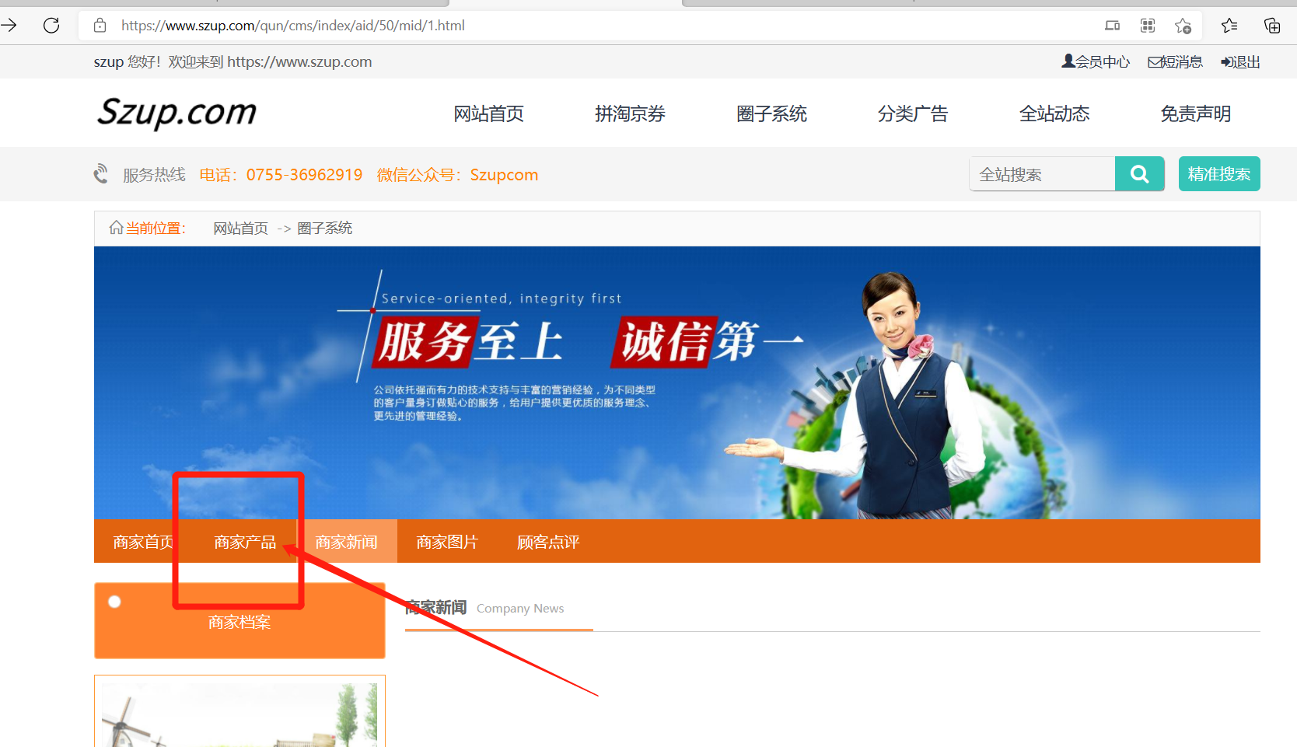Focus the 全站搜索 search field
Screen dimensions: 1297x747
click(1042, 174)
